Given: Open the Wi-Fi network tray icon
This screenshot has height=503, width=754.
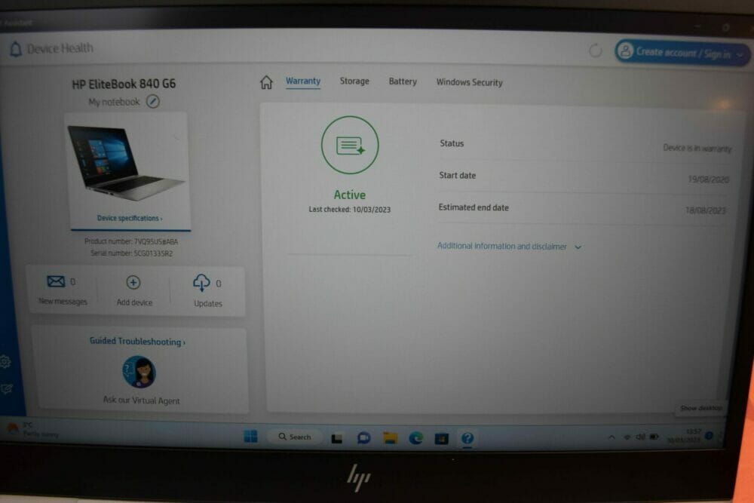Looking at the screenshot, I should point(627,437).
